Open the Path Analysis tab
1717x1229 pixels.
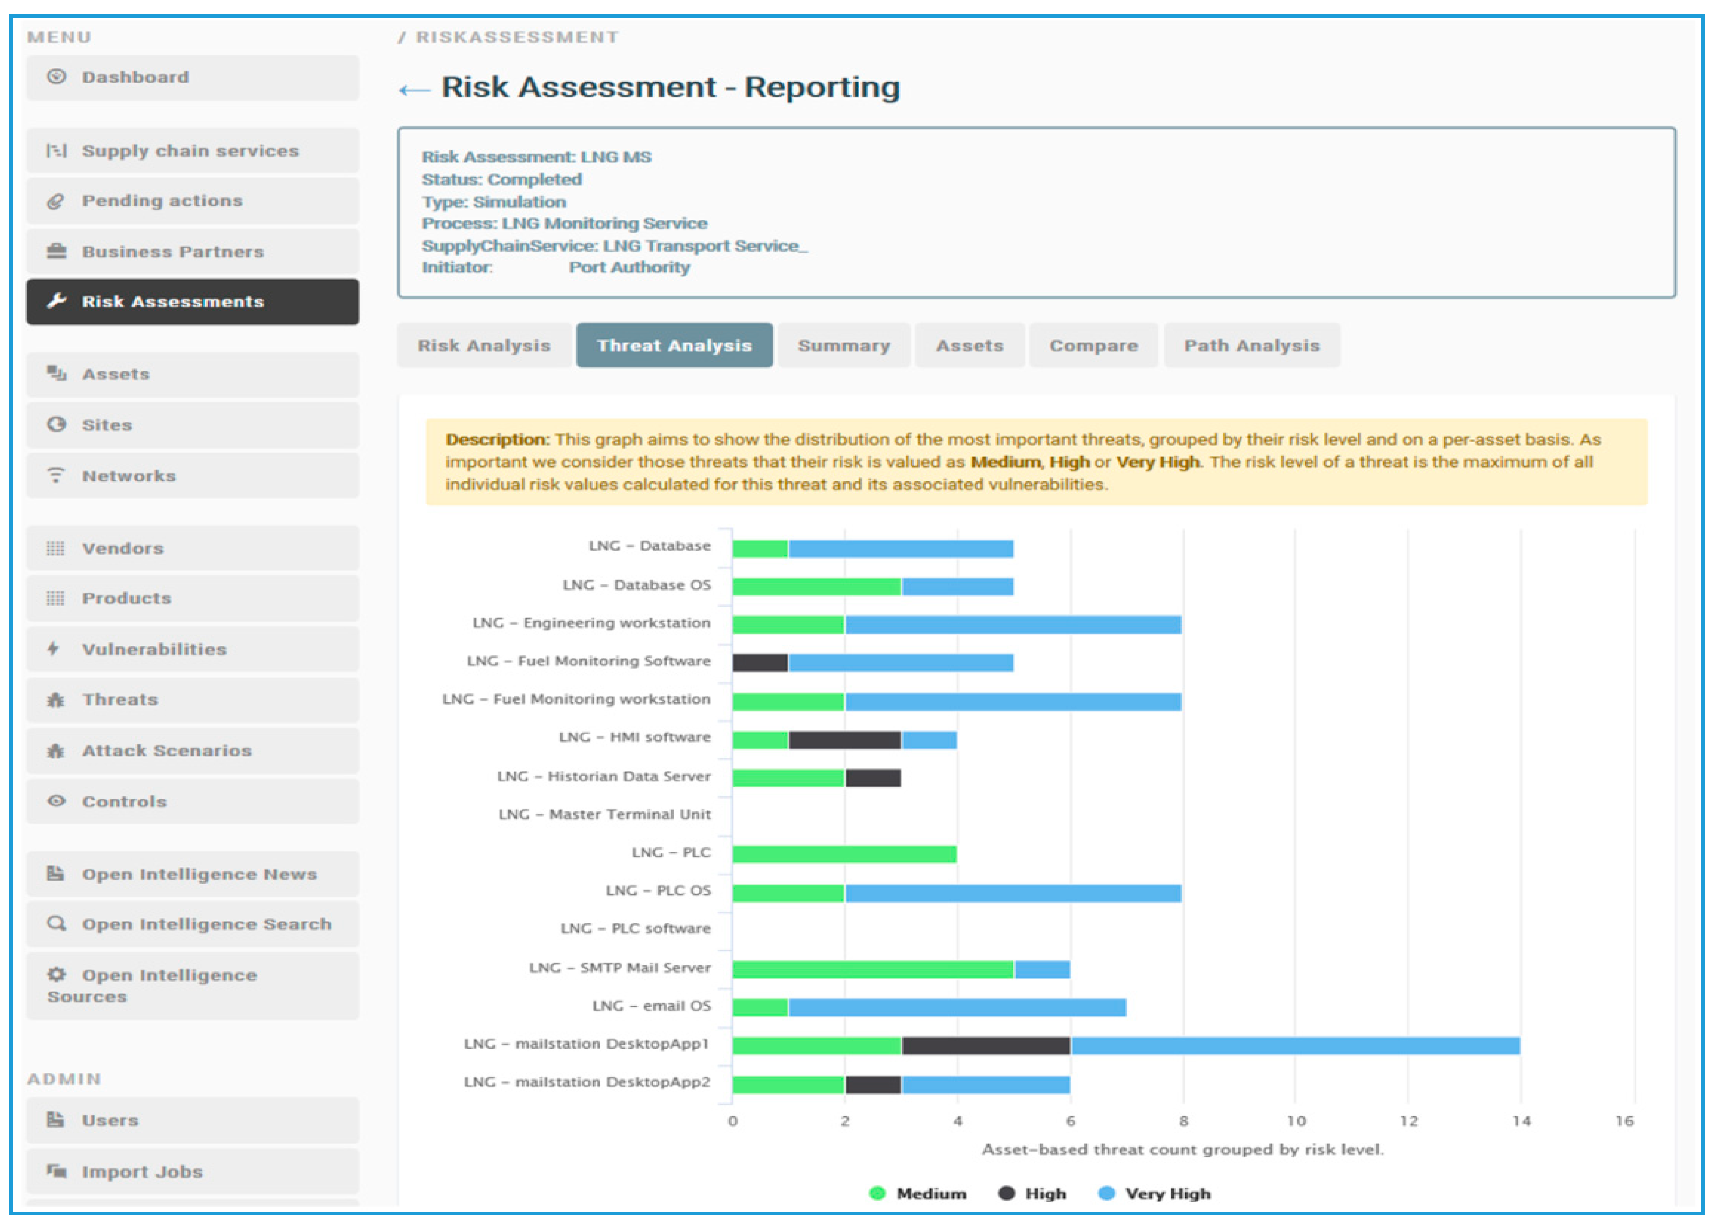1251,345
